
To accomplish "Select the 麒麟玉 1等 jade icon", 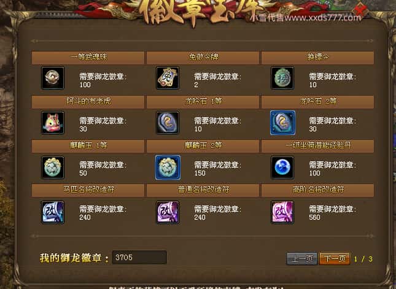I will (53, 168).
